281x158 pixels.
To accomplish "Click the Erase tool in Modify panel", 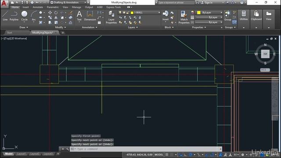I will (71, 13).
